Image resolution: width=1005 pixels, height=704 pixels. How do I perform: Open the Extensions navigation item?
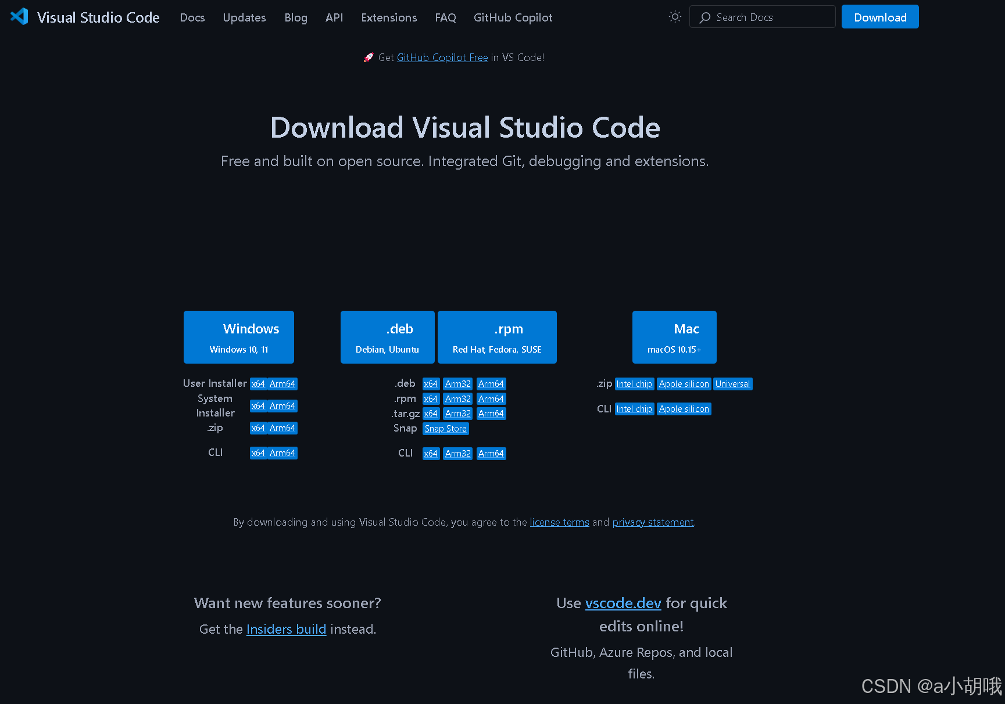tap(389, 17)
